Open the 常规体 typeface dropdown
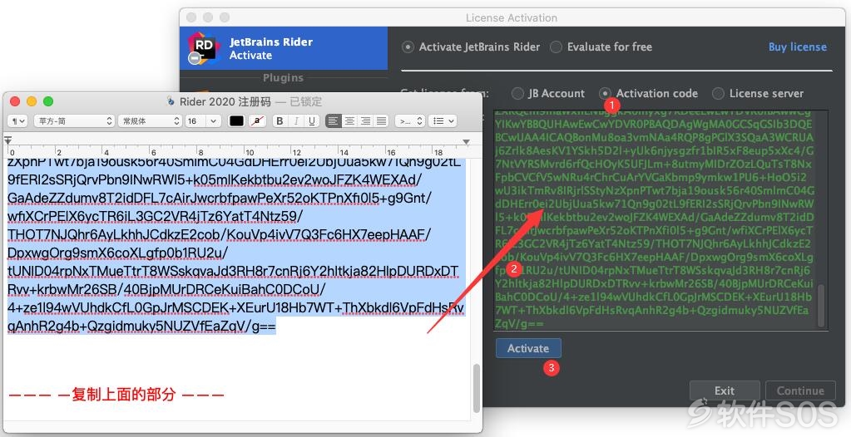The image size is (851, 437). pos(151,121)
